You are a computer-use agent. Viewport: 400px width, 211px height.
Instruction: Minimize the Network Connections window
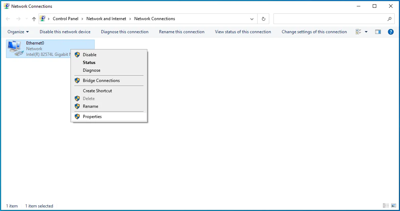coord(358,6)
